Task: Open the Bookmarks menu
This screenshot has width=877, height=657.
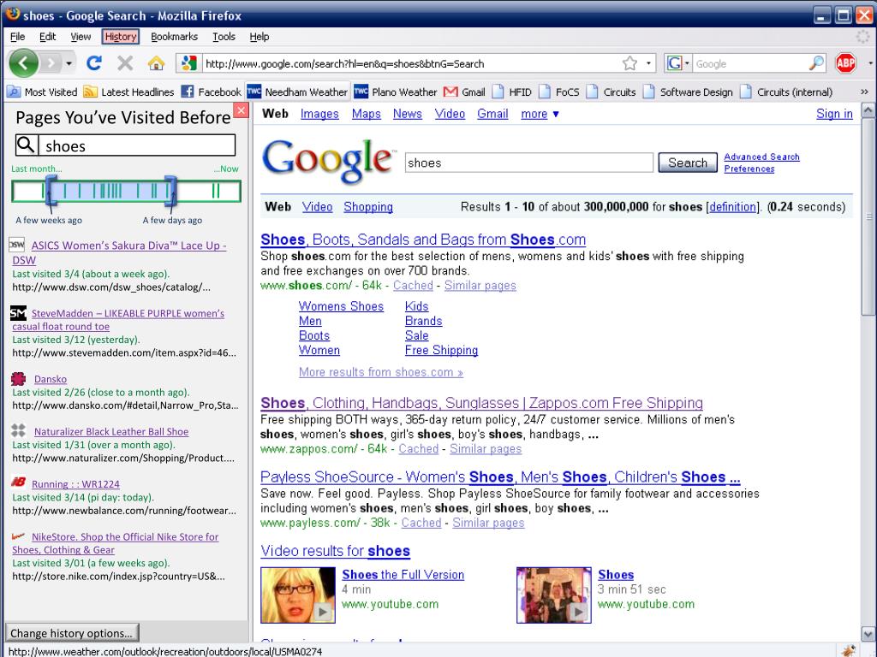Action: coord(174,36)
